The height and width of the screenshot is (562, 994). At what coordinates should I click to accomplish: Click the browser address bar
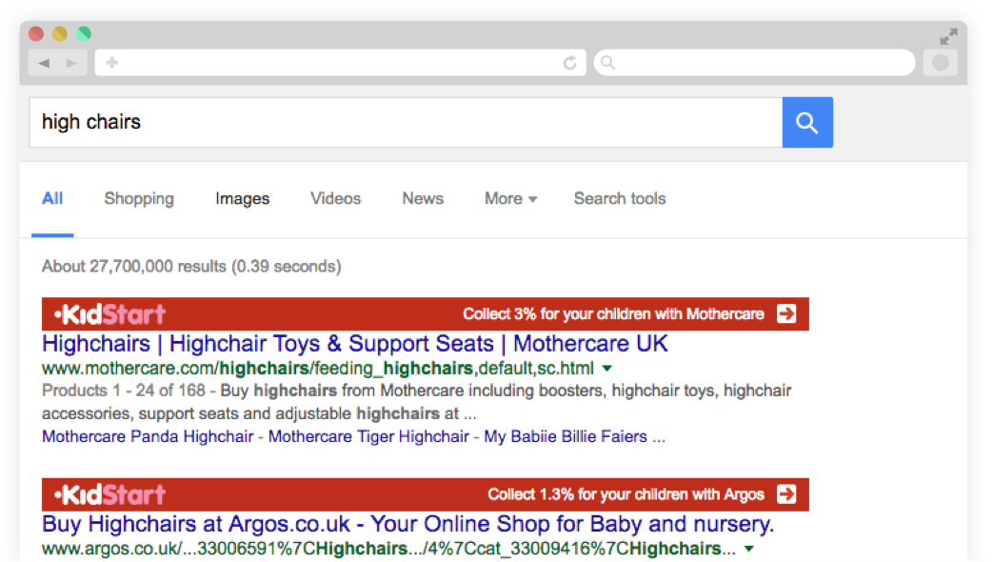point(341,62)
